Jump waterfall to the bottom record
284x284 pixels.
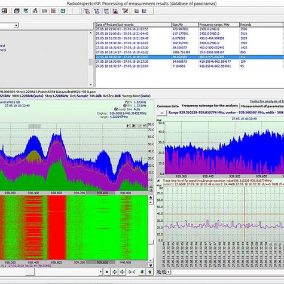(151, 265)
